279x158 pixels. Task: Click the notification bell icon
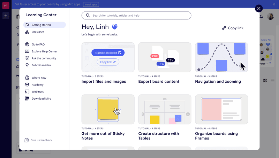tap(261, 17)
